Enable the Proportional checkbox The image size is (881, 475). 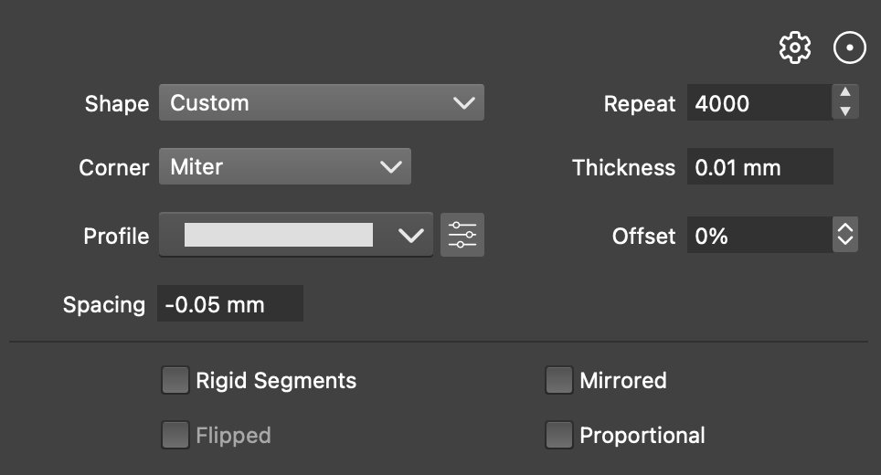pos(558,435)
